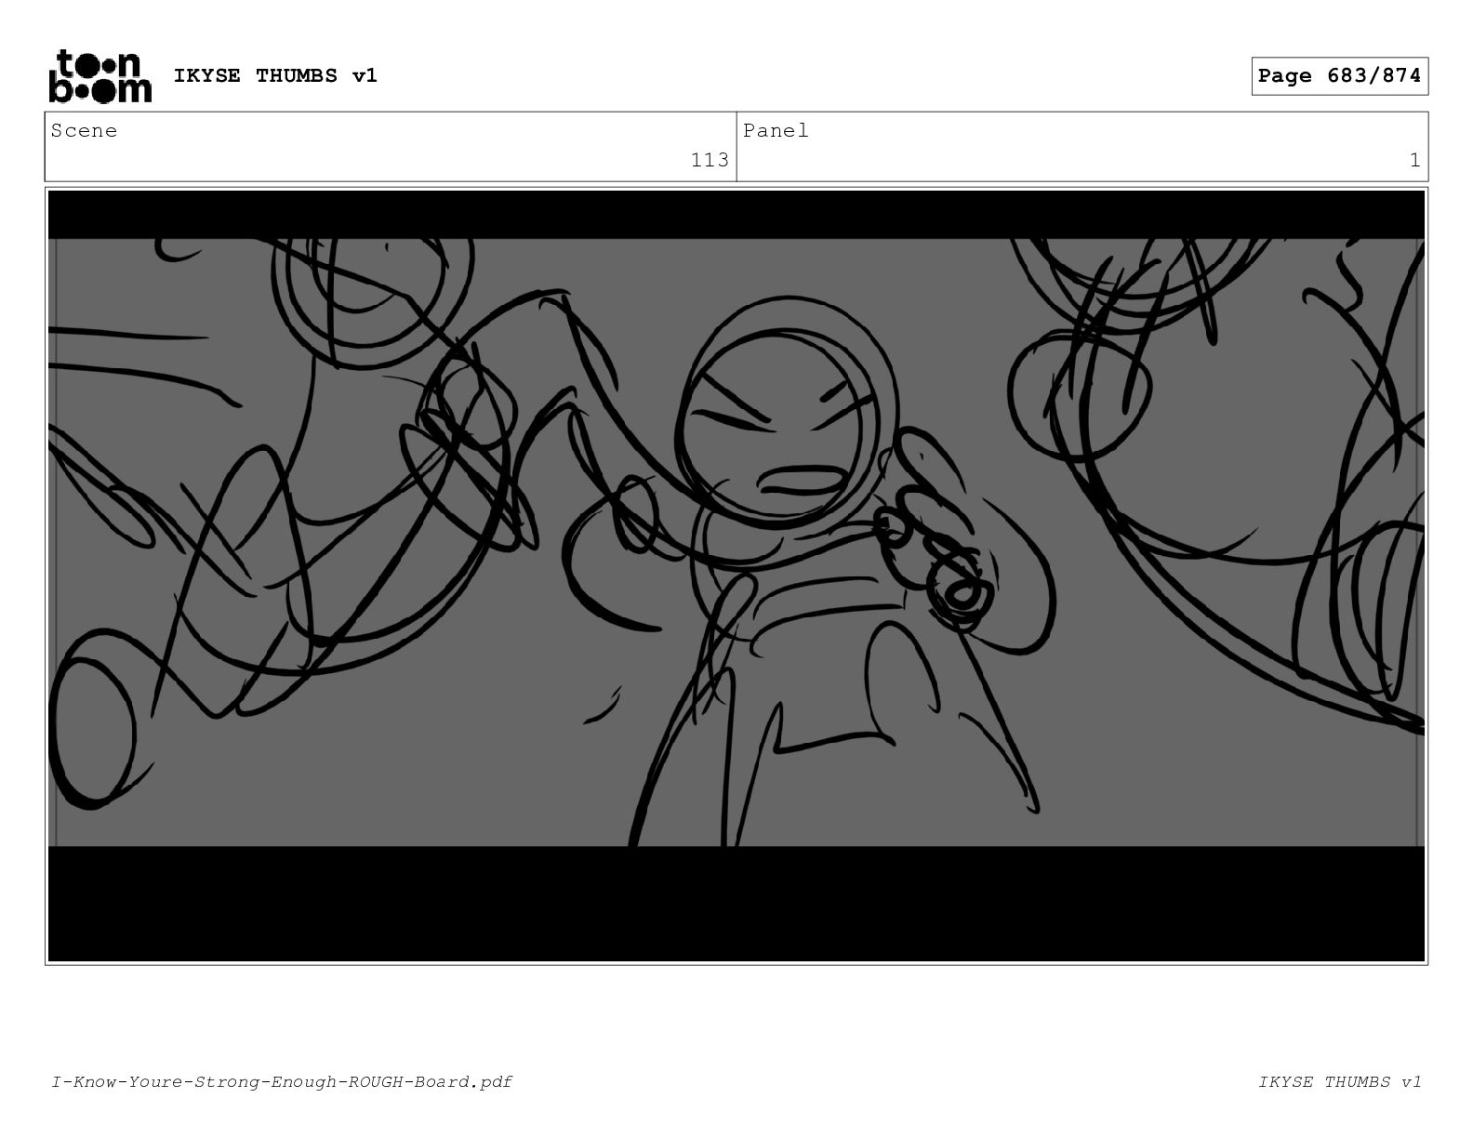The image size is (1473, 1138).
Task: Select the 'Panel' field label
Action: pyautogui.click(x=776, y=131)
